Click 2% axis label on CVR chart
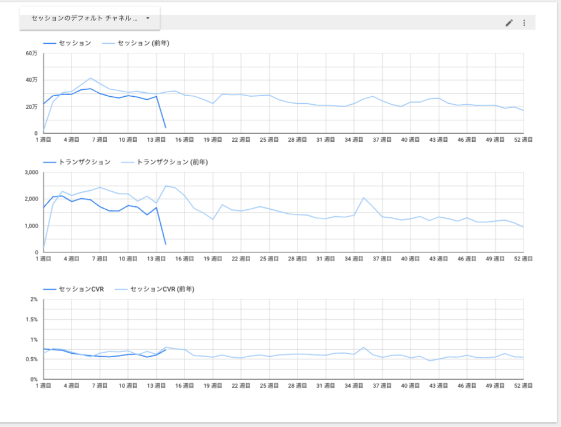Screen dimensions: 561x427 34,299
